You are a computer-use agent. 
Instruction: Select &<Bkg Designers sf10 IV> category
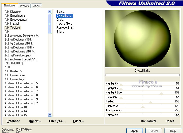(x=20, y=51)
